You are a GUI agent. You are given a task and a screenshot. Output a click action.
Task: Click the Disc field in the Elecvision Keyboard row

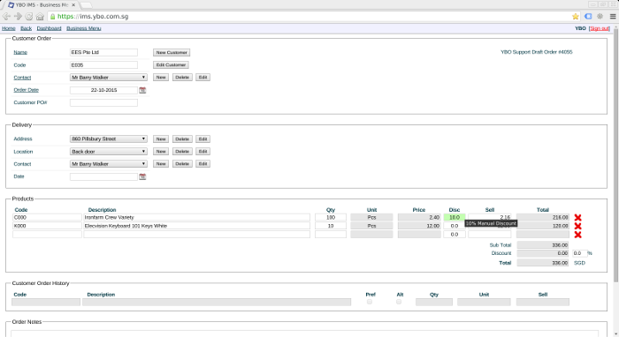[x=455, y=226]
